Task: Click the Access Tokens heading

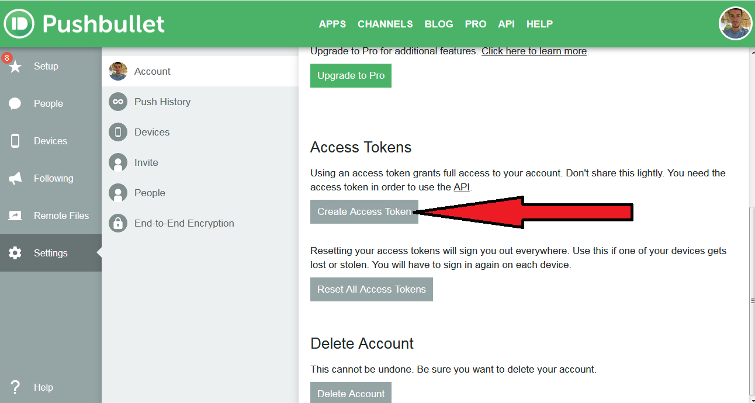Action: pos(361,147)
